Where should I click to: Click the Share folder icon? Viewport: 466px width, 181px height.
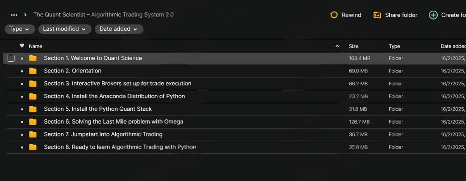[378, 15]
